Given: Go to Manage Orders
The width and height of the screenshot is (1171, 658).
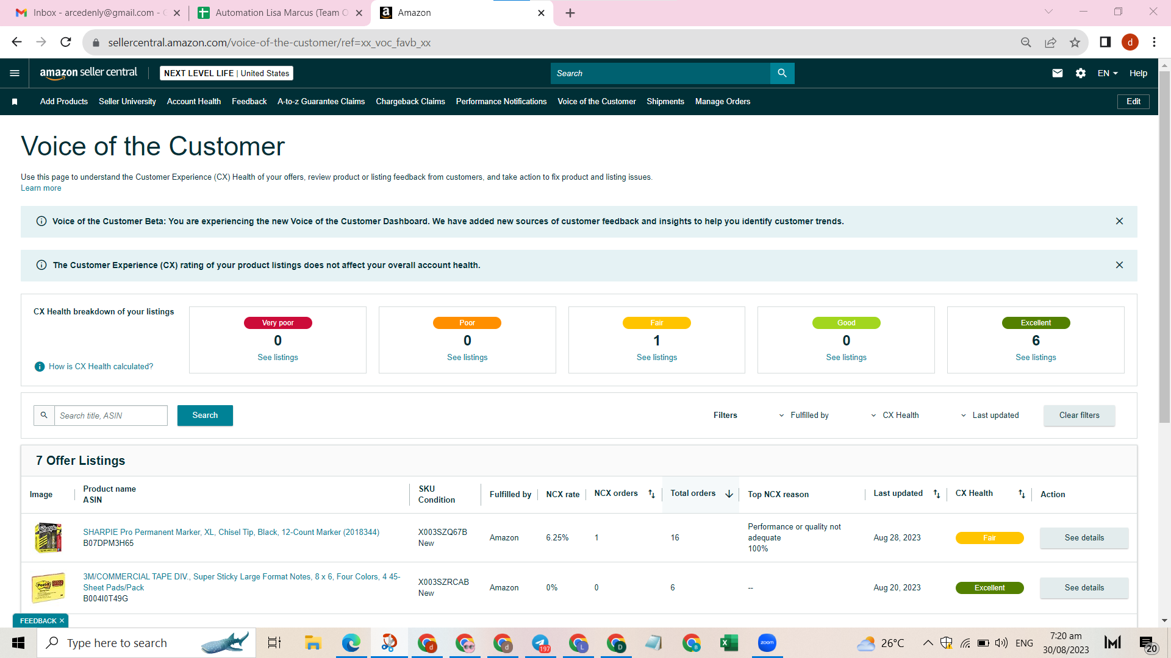Looking at the screenshot, I should 723,102.
